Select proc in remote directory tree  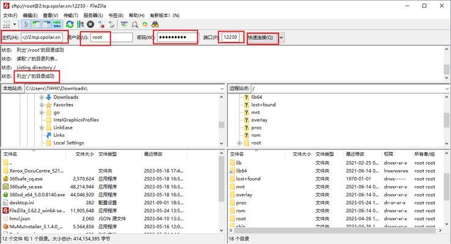point(256,127)
